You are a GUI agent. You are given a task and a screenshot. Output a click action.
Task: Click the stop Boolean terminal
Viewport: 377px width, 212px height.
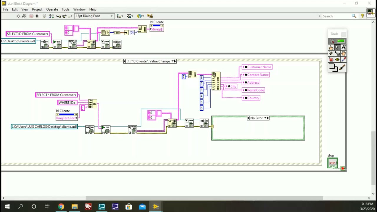click(333, 163)
